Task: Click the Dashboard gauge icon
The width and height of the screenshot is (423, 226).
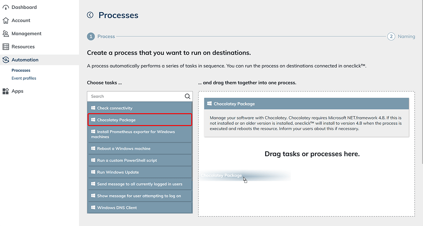Action: pos(6,7)
